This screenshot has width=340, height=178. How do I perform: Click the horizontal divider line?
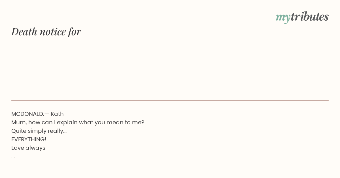170,100
